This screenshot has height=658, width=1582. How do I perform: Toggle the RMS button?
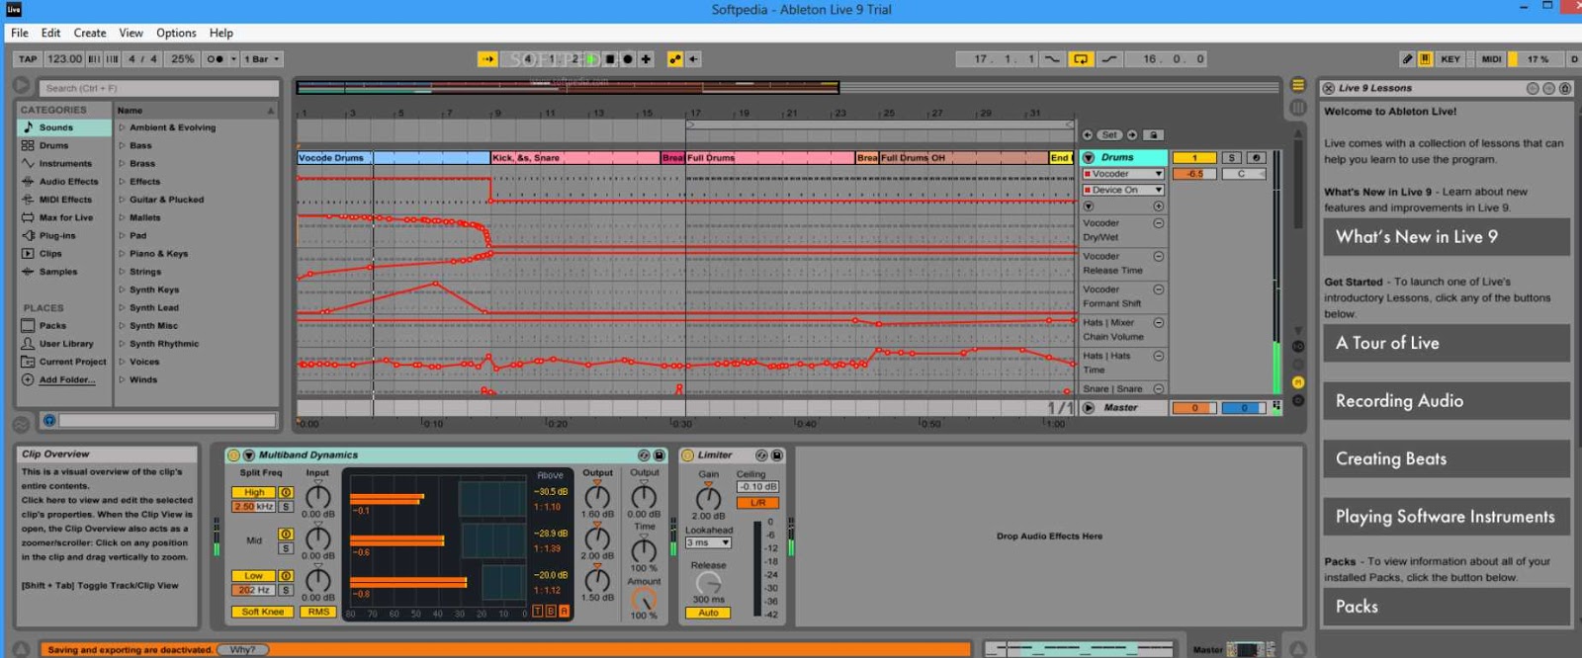pos(318,612)
